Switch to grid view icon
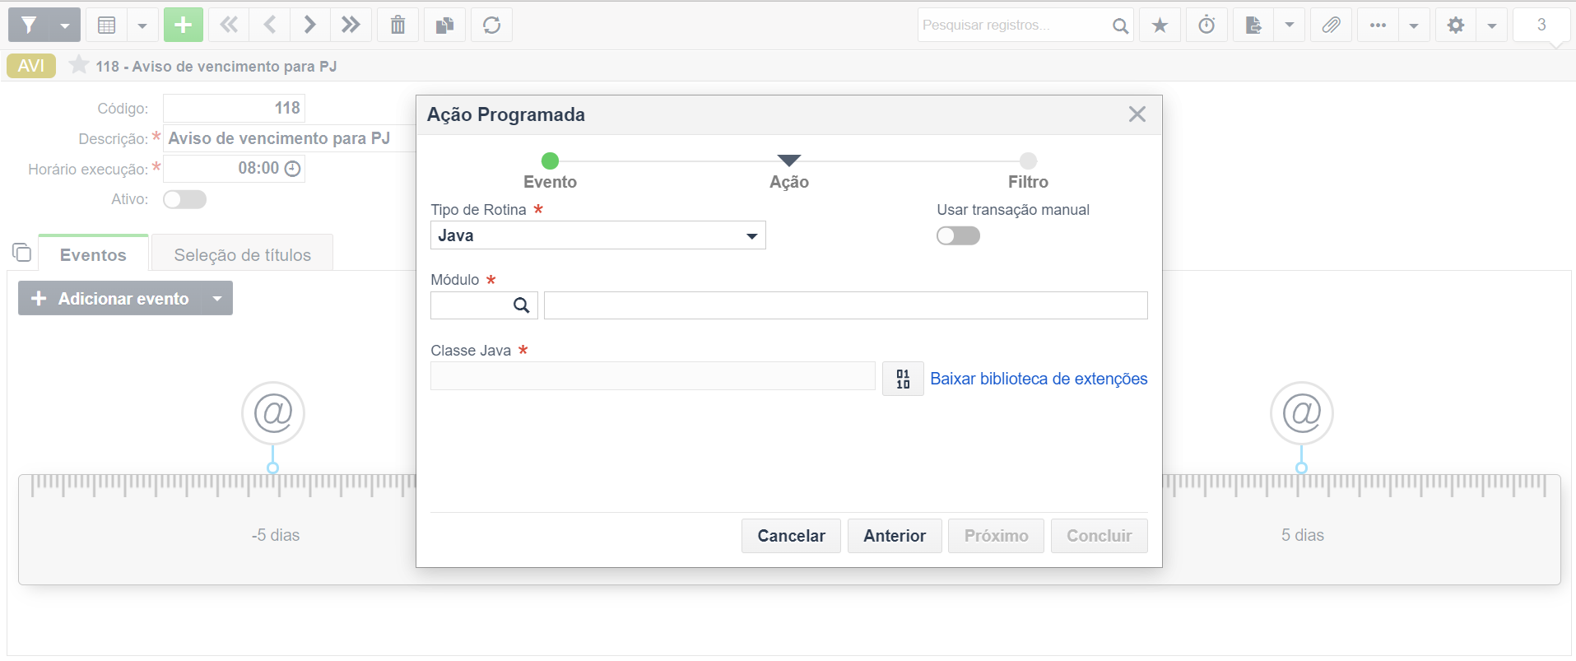The image size is (1576, 661). [x=106, y=26]
